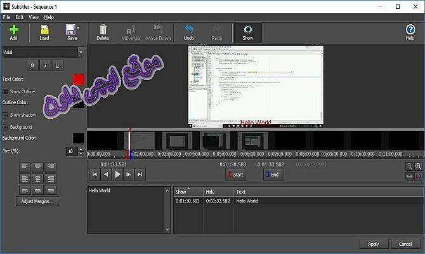Open the File menu
The height and width of the screenshot is (254, 425).
point(6,17)
